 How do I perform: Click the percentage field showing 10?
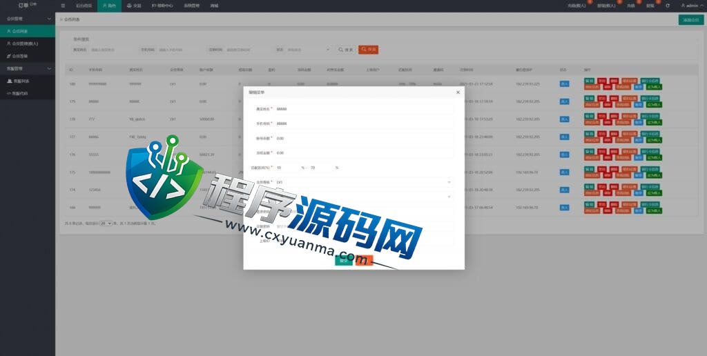coord(287,168)
